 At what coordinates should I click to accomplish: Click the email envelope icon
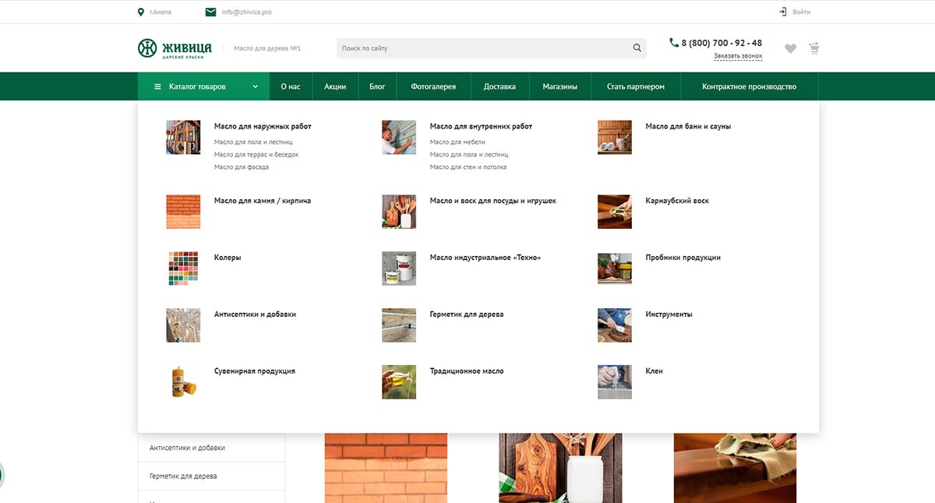pos(210,12)
